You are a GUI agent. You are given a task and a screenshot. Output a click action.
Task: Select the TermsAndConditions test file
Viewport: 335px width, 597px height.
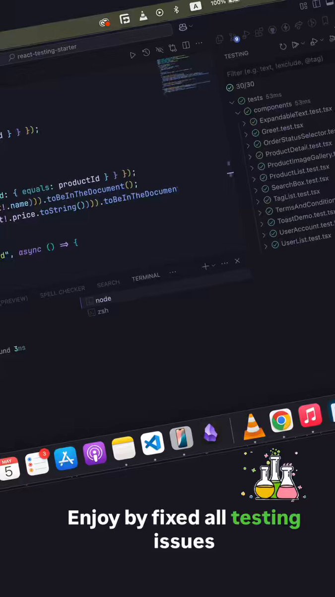[x=305, y=206]
